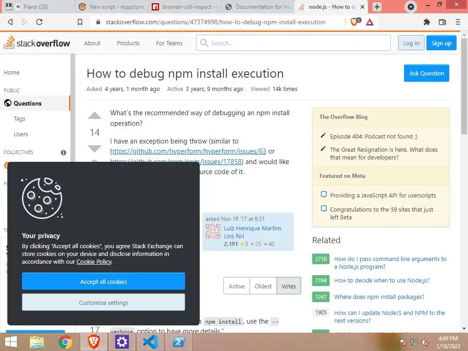Close the node.js Stack Overflow tab
This screenshot has width=468, height=351.
pyautogui.click(x=362, y=6)
